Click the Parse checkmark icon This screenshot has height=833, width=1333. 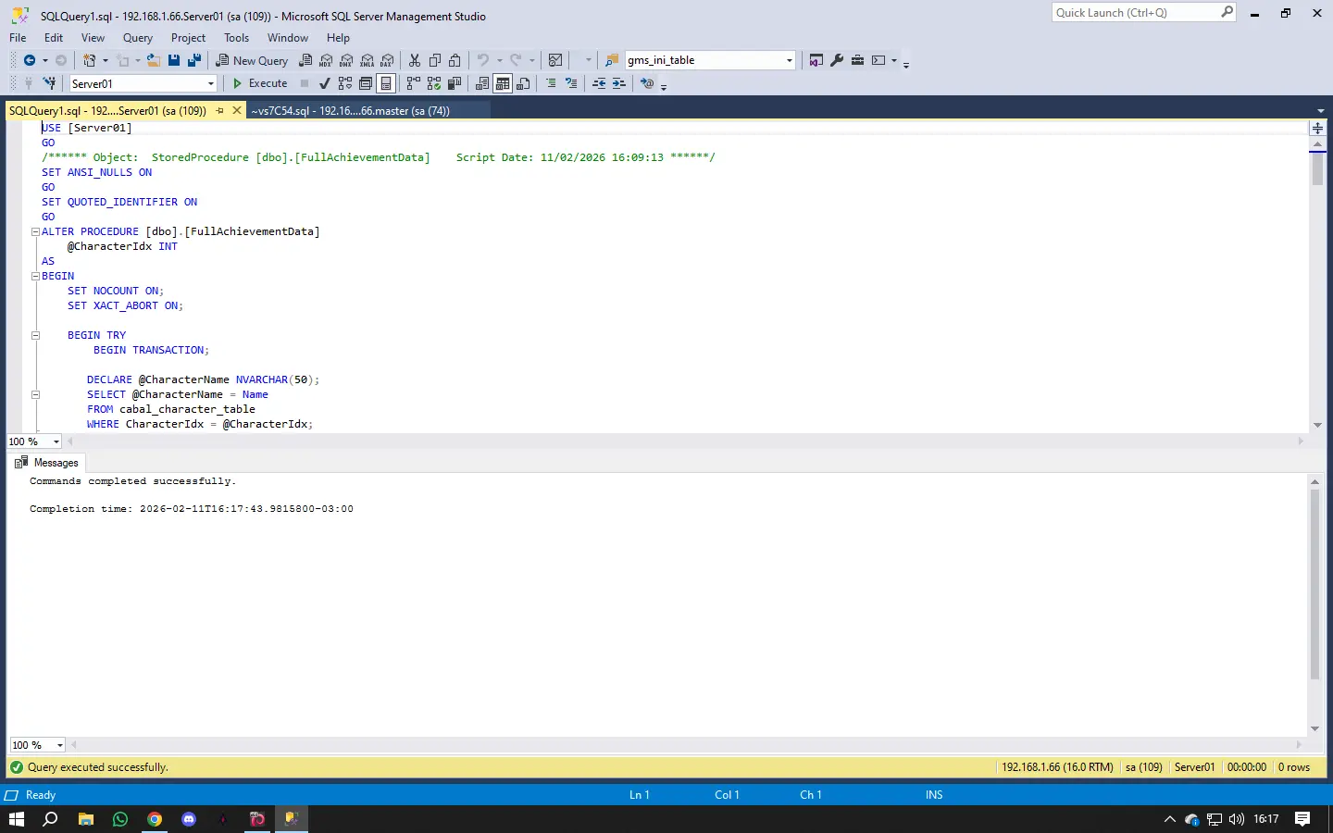pos(325,83)
